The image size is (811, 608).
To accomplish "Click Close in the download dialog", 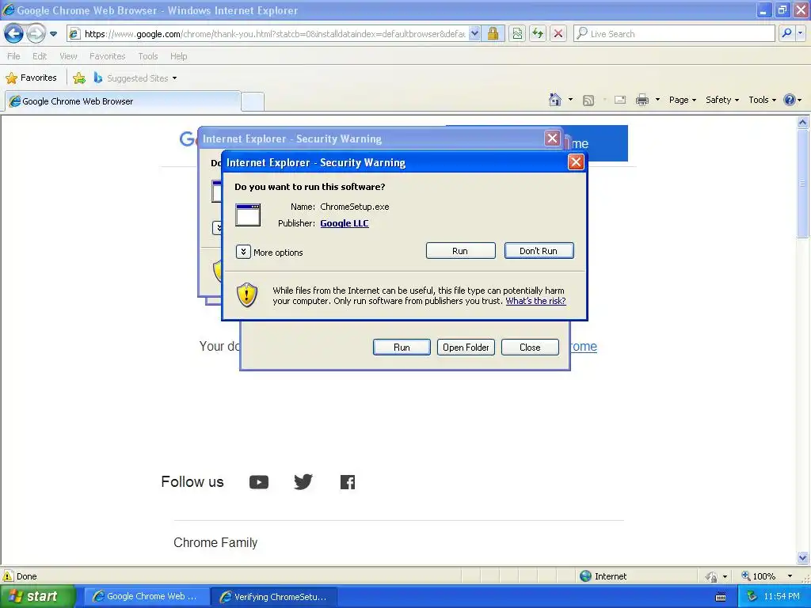I will coord(530,348).
